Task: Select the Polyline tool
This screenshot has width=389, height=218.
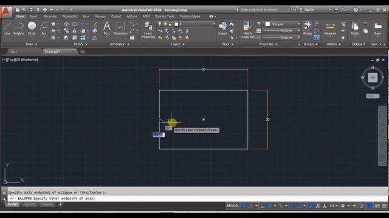Action: (x=19, y=28)
